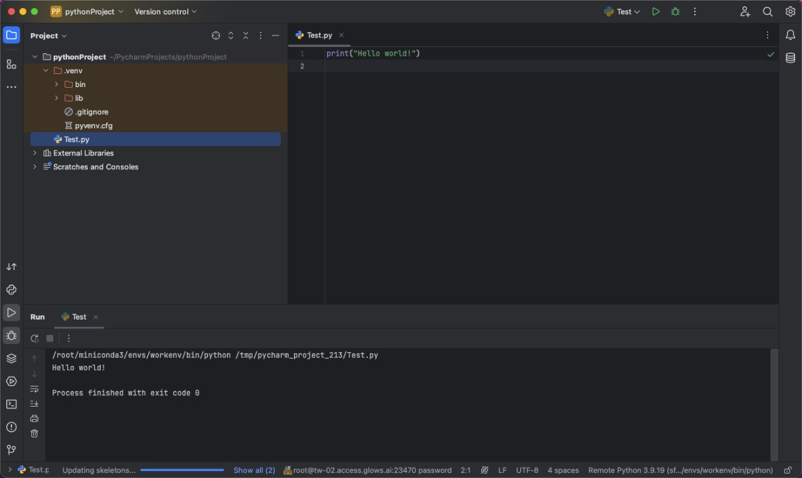Open the Database tool window
Screen dimensions: 802x478
790,58
